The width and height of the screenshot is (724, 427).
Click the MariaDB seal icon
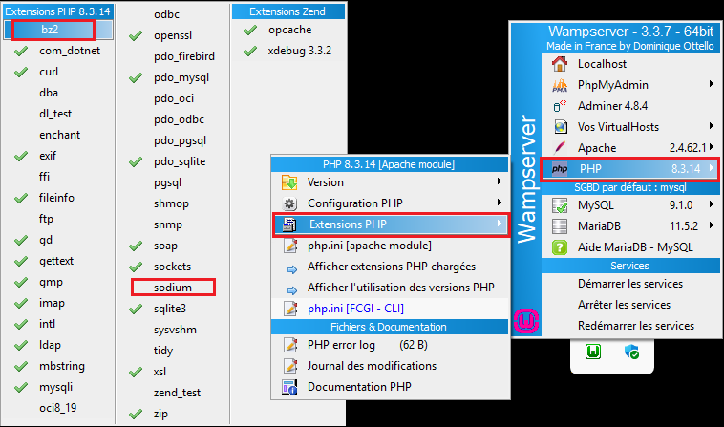[x=561, y=226]
